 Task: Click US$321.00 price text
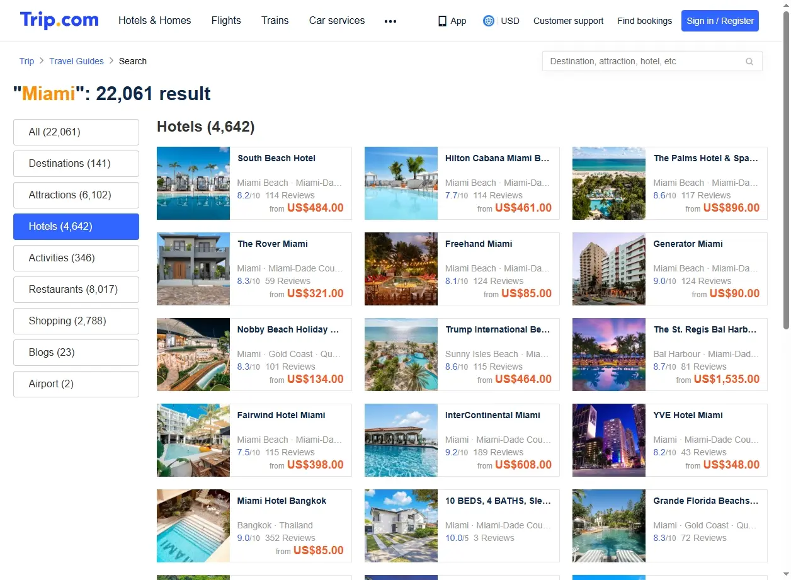(316, 293)
